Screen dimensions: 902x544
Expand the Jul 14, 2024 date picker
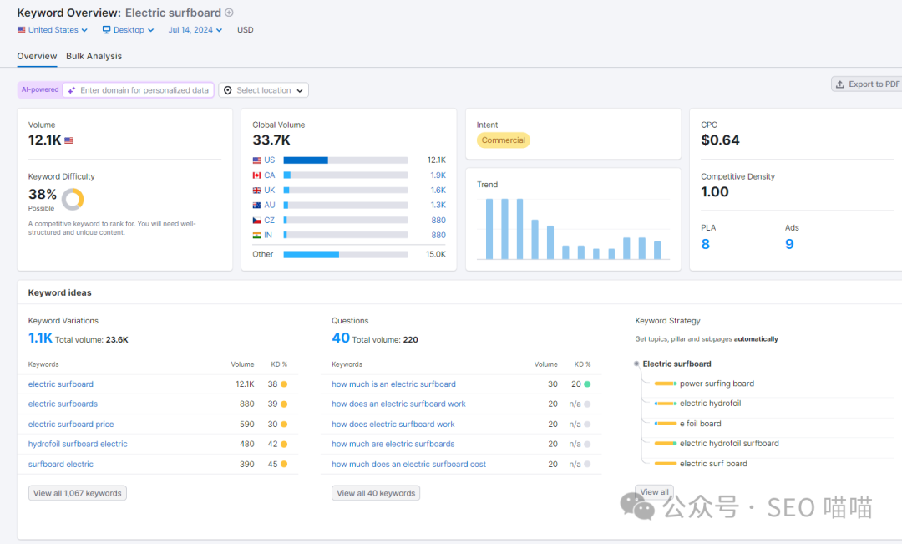[x=195, y=30]
